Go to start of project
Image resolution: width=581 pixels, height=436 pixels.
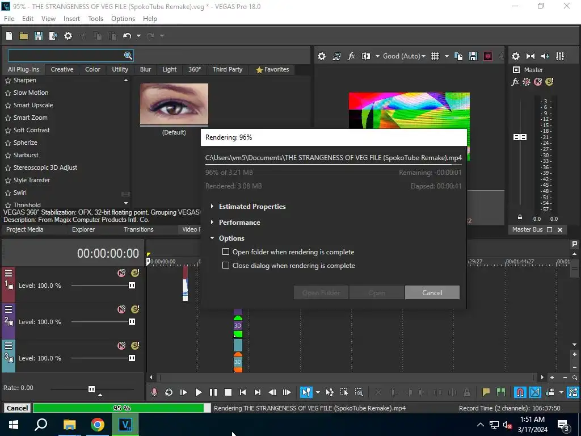coord(243,392)
